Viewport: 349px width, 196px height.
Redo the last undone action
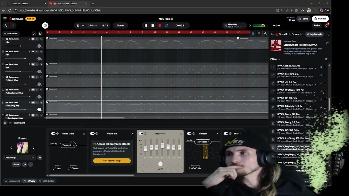pos(13,26)
